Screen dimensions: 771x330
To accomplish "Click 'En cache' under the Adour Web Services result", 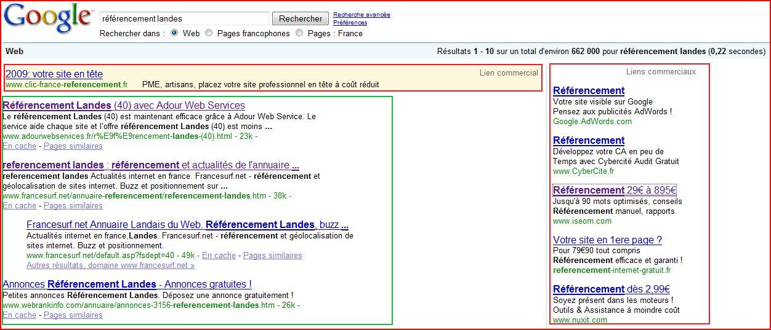I will (19, 146).
